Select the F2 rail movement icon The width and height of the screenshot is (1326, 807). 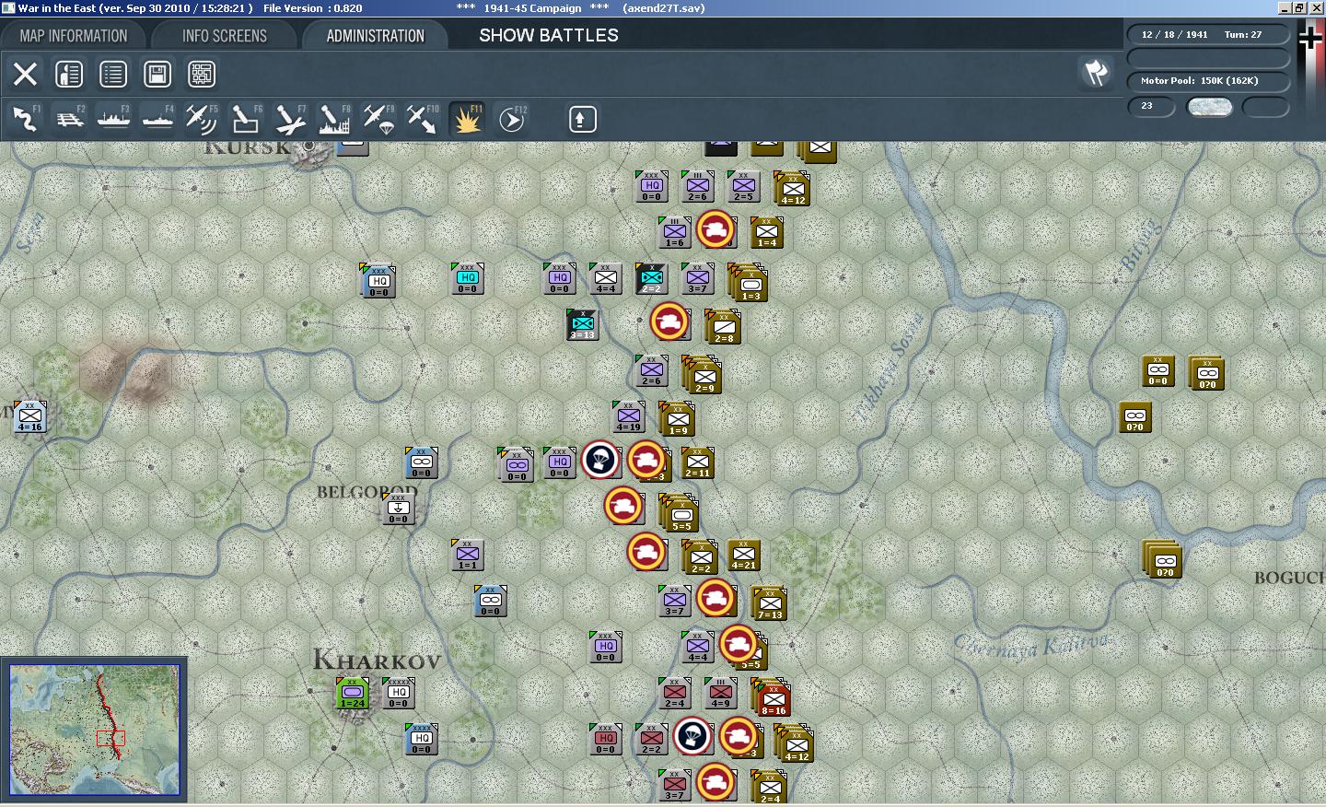coord(69,119)
